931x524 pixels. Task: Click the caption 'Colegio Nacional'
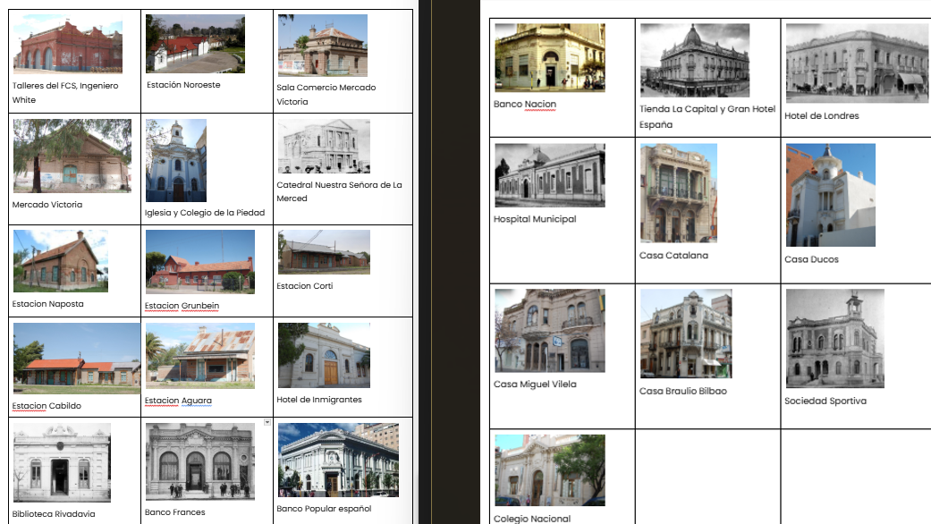click(532, 518)
